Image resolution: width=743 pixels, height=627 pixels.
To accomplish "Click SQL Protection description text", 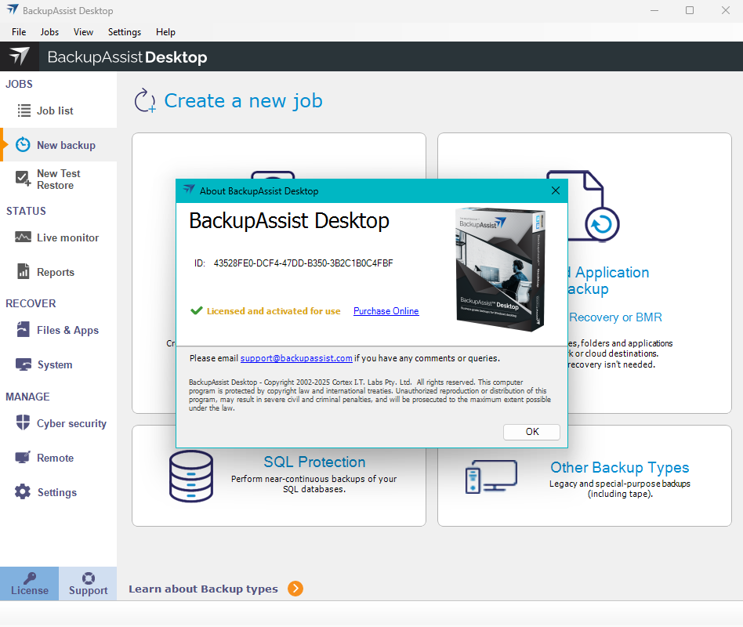I will coord(314,484).
